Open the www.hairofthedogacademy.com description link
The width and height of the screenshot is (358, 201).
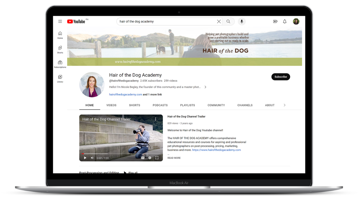point(216,150)
